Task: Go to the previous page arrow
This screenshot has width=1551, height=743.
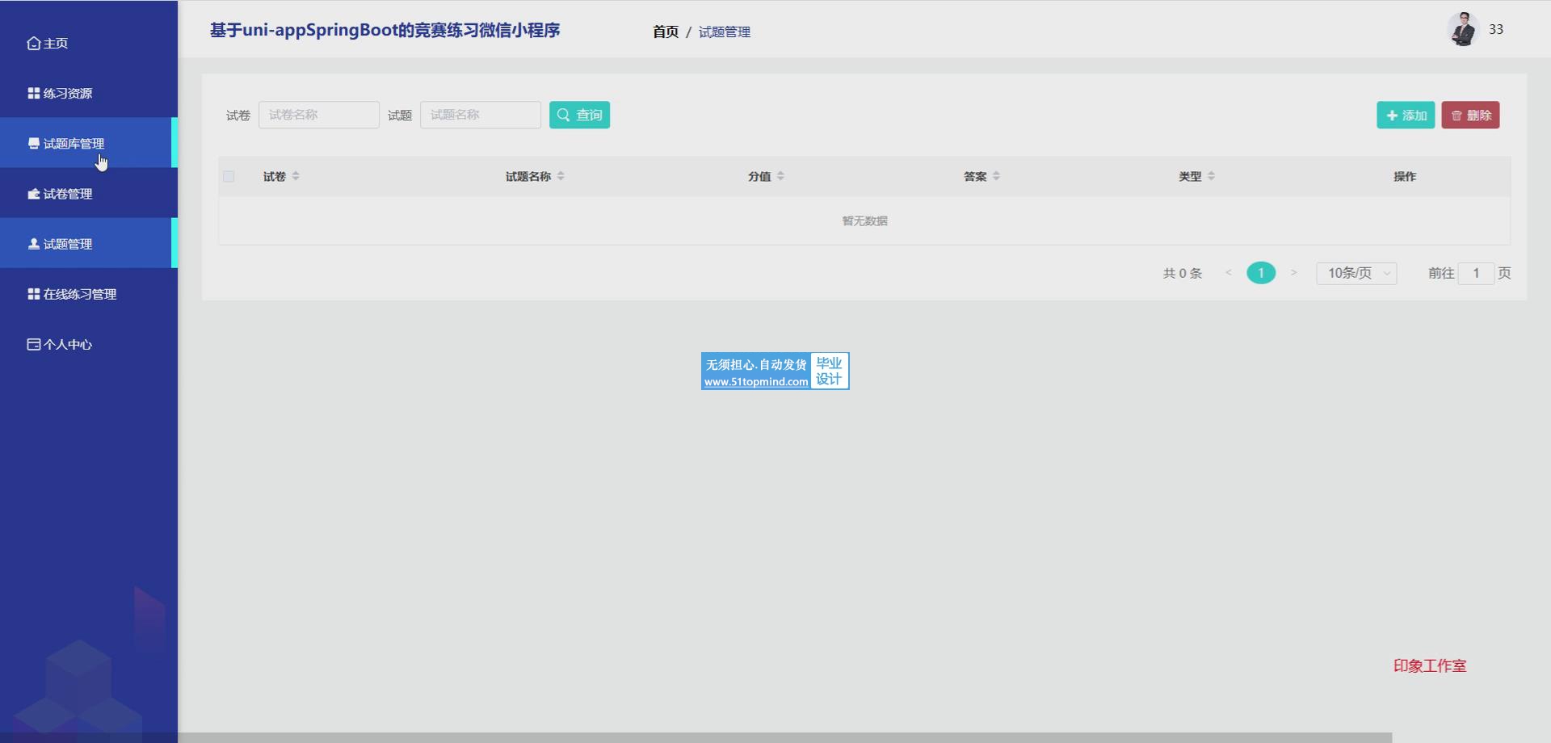Action: (x=1228, y=273)
